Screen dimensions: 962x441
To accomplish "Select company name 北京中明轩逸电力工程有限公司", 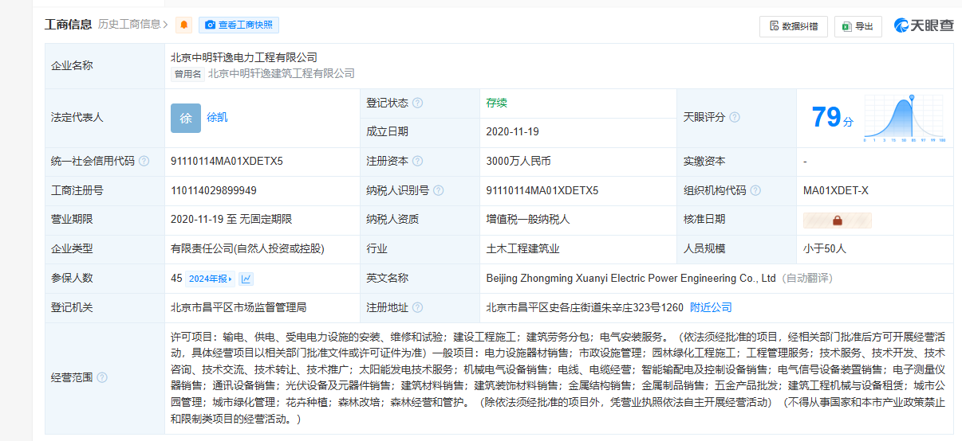I will click(244, 57).
